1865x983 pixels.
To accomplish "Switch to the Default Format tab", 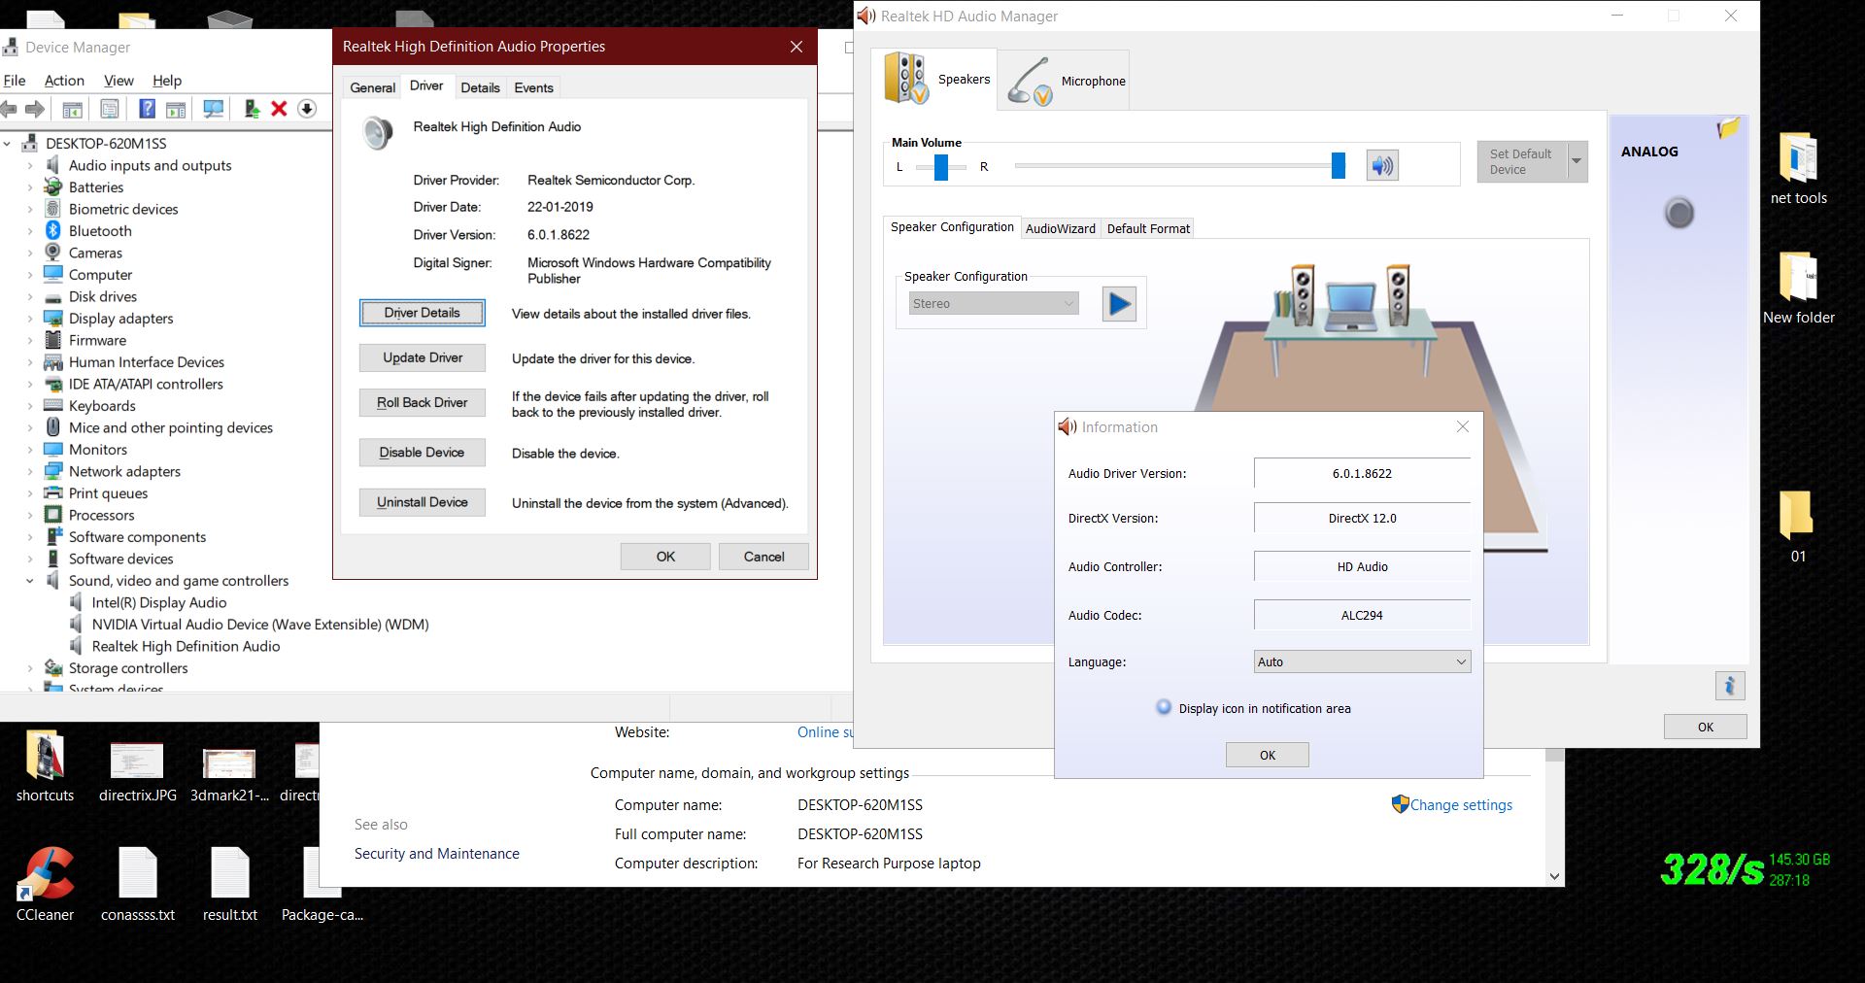I will point(1148,228).
